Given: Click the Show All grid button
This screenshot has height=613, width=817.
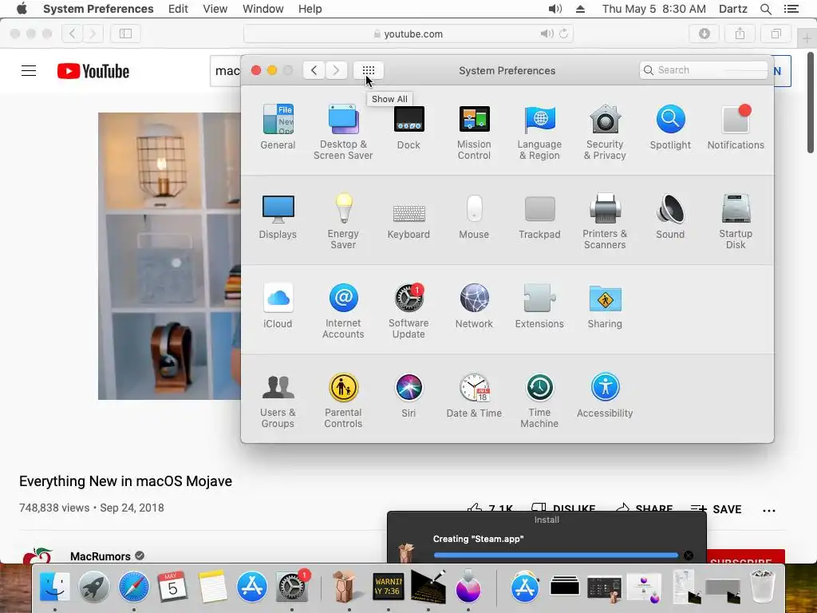Looking at the screenshot, I should [369, 70].
